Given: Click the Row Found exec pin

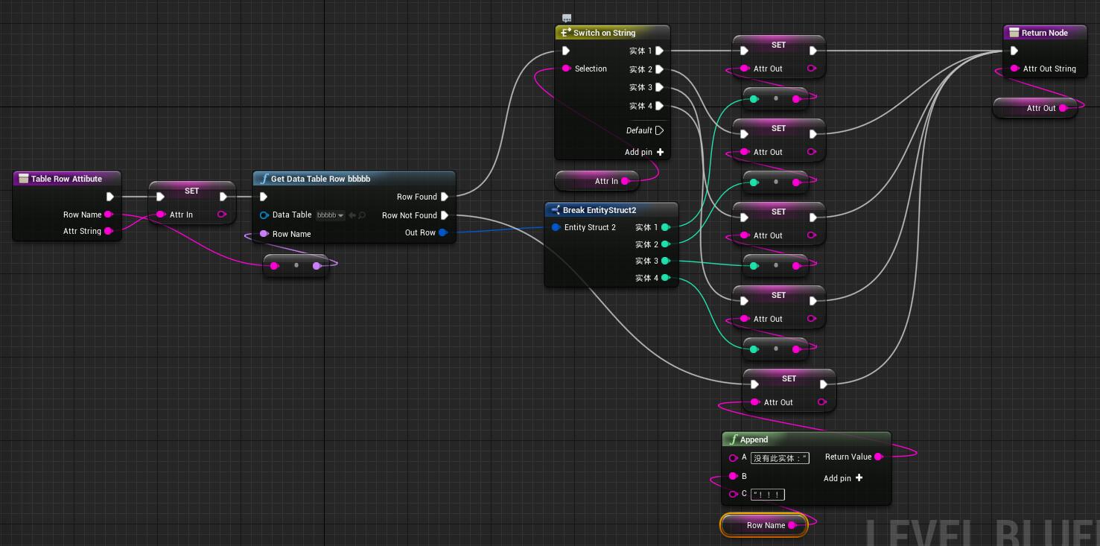Looking at the screenshot, I should [445, 197].
